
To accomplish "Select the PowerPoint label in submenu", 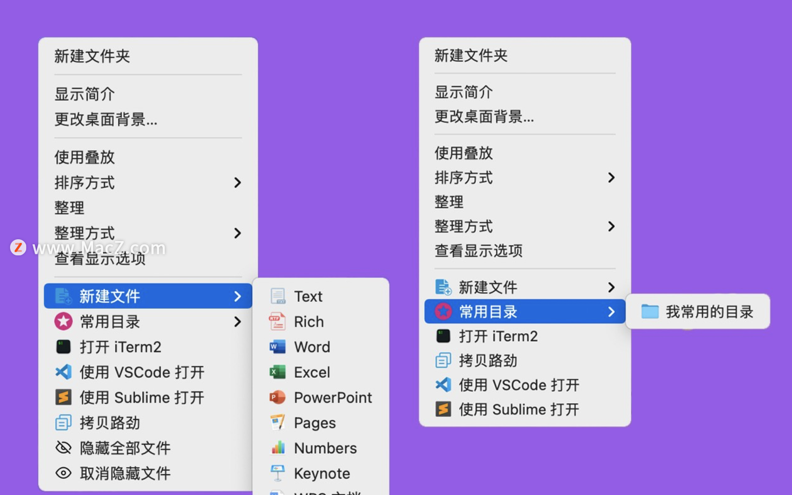I will coord(333,398).
